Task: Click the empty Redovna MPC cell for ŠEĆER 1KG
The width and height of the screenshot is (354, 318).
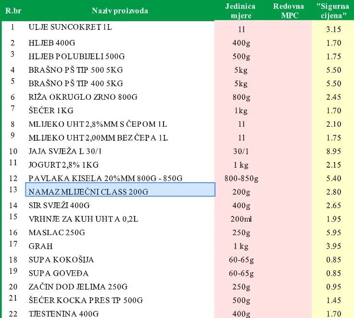Action: click(x=289, y=110)
